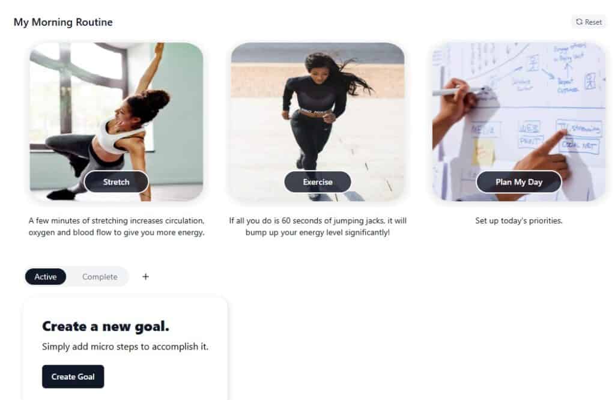Viewport: 615px width, 400px height.
Task: Start the Stretch routine
Action: point(116,182)
